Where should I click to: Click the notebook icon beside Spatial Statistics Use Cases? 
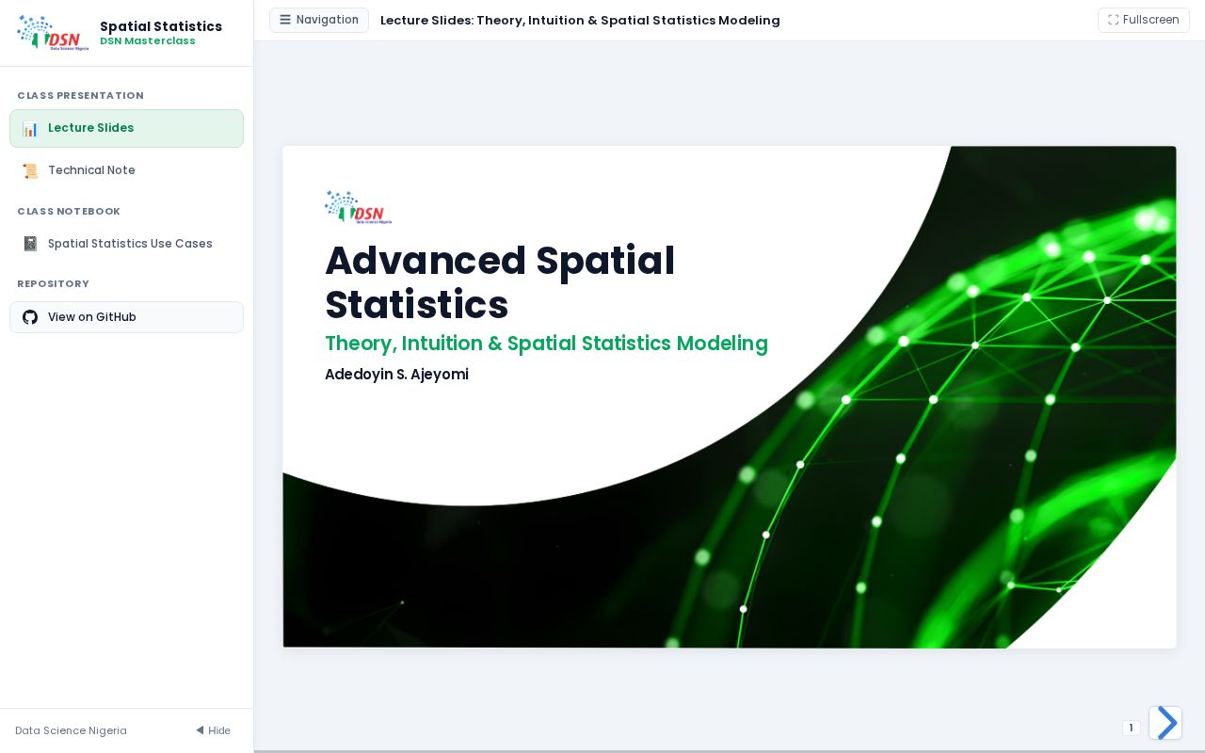coord(30,244)
